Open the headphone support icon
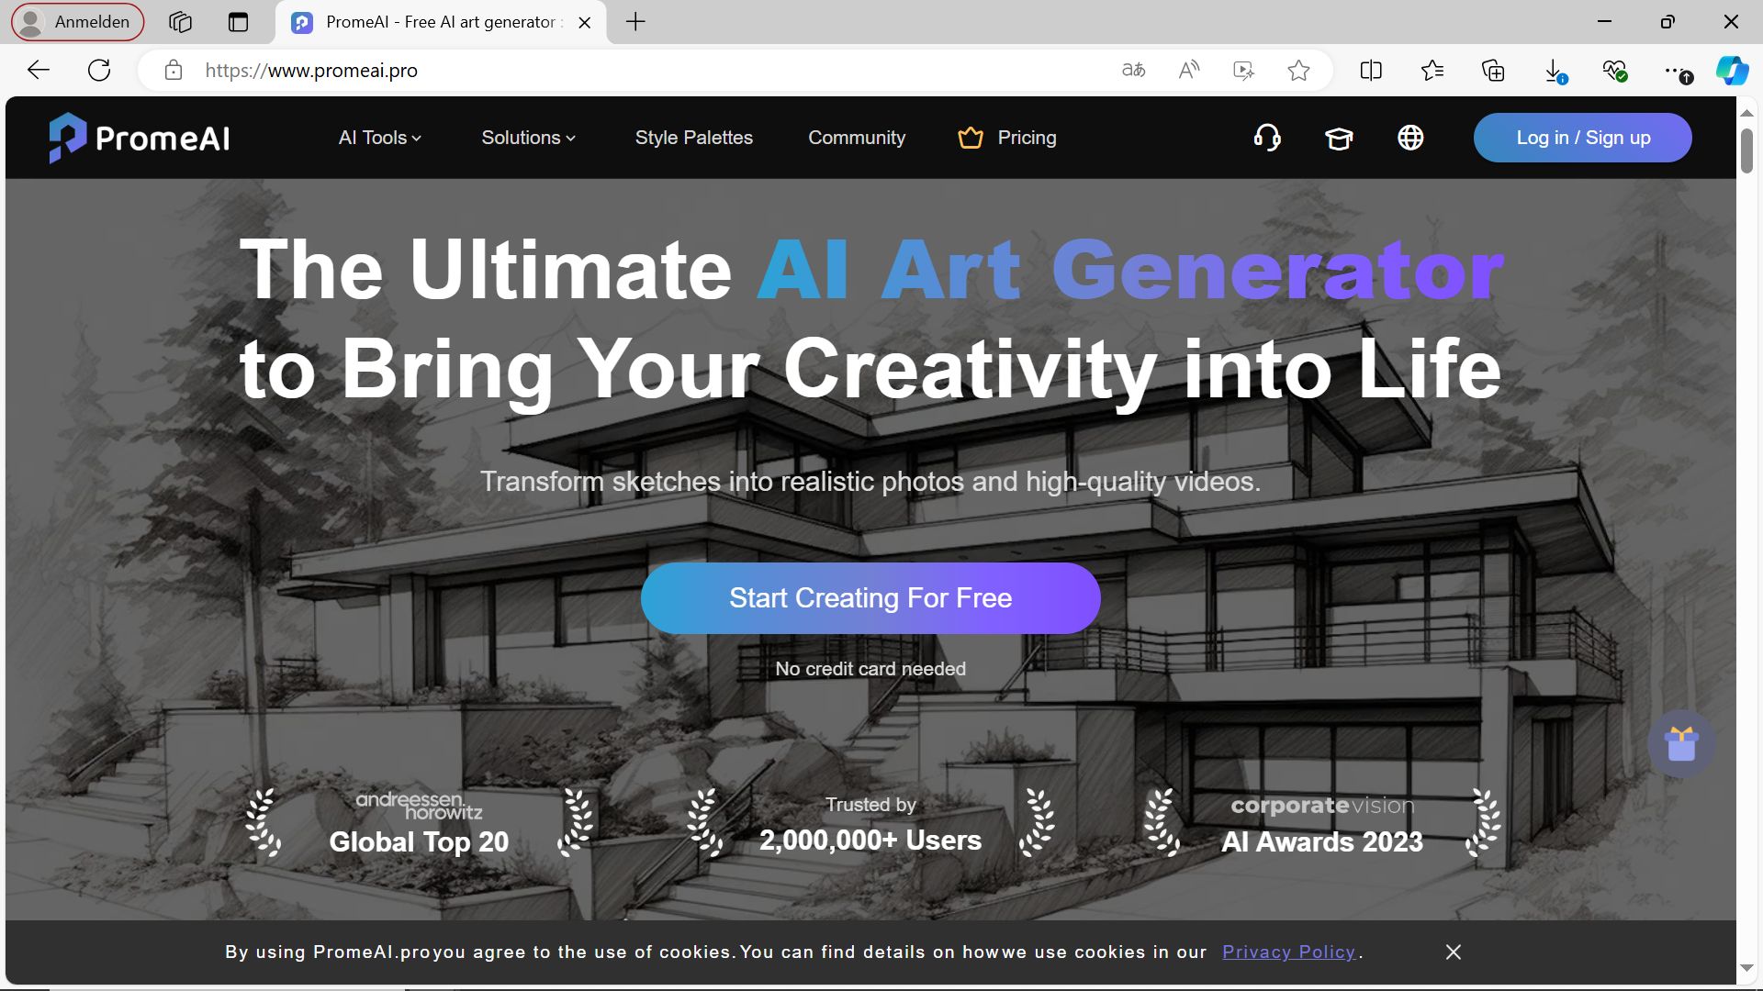This screenshot has height=991, width=1763. (1268, 137)
